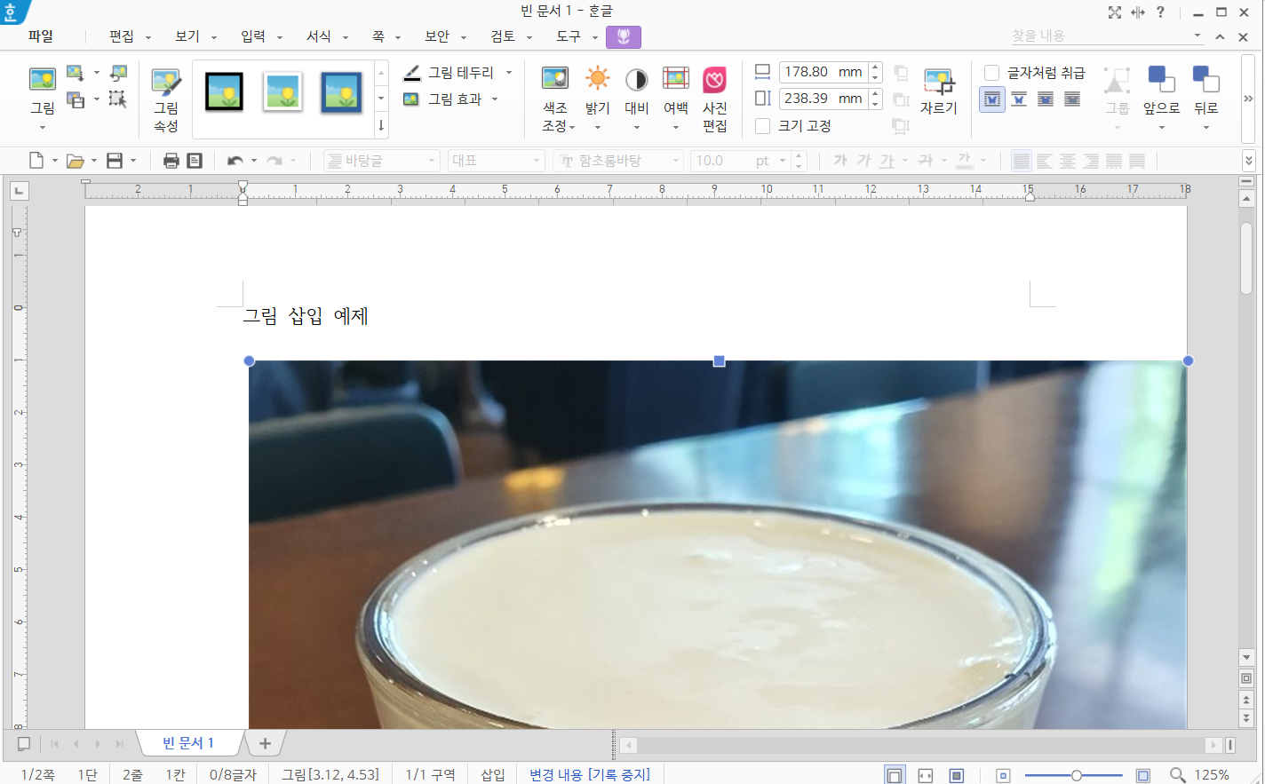
Task: Click the 그림 테두리 pen icon
Action: click(411, 73)
